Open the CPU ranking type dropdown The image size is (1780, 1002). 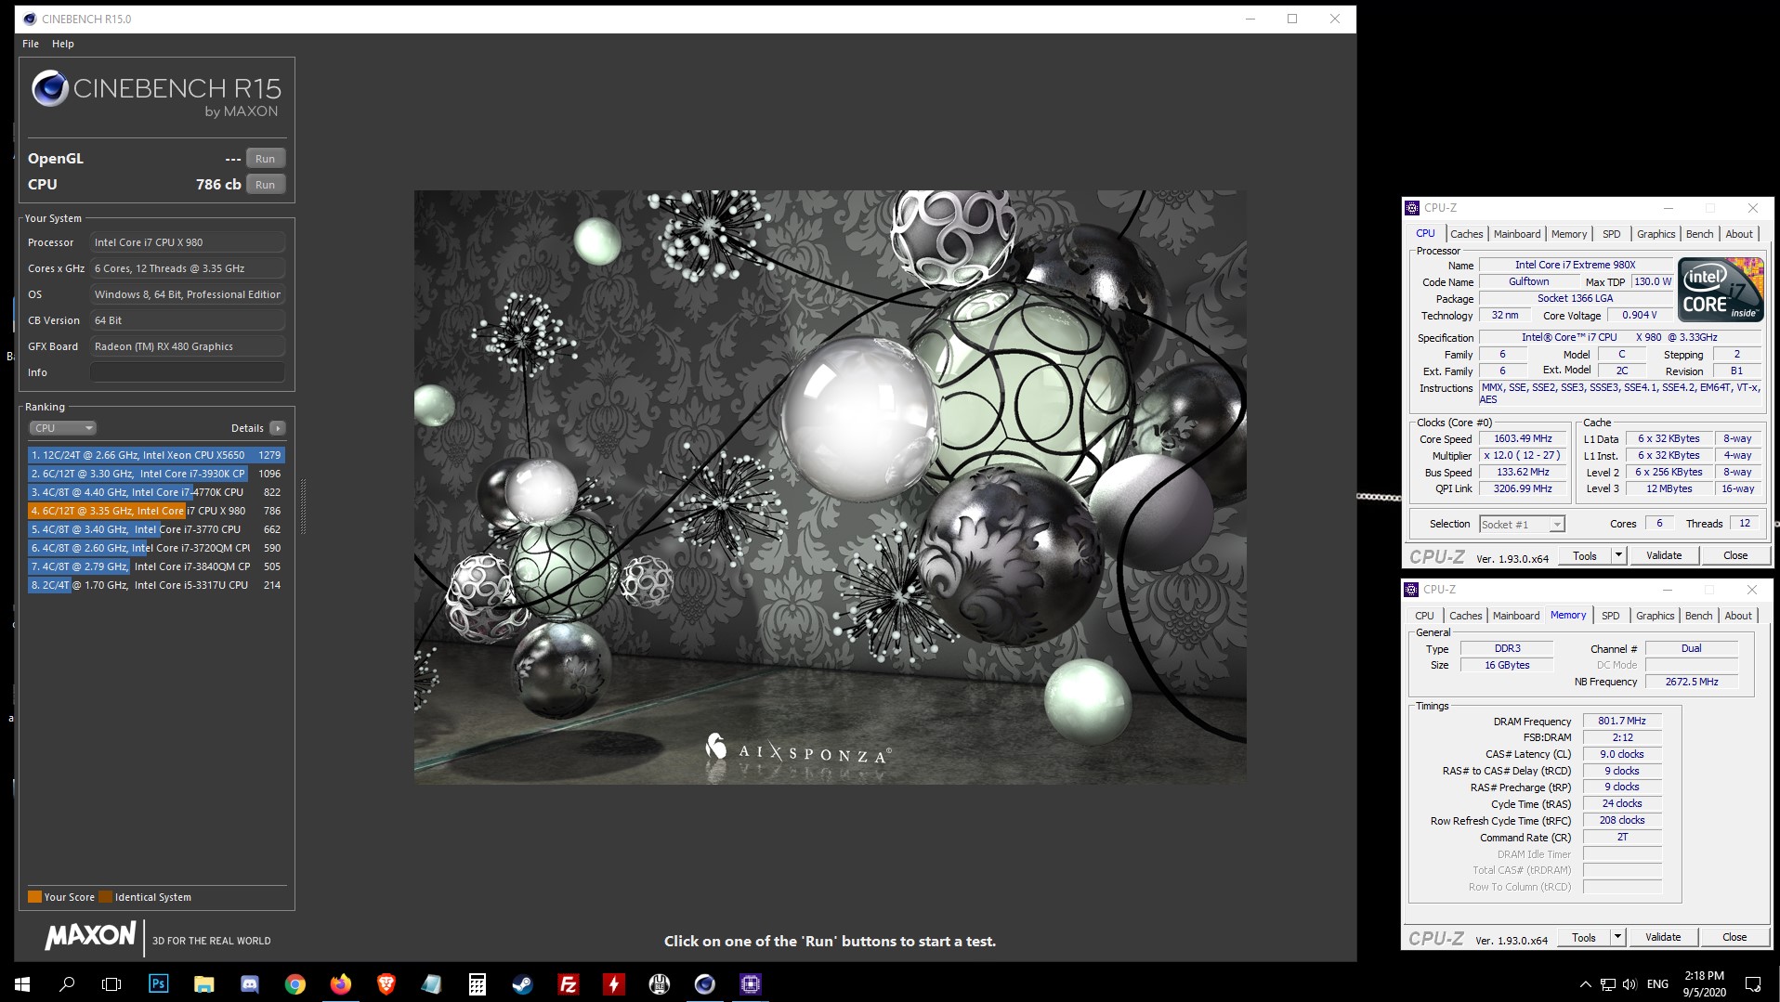pos(62,428)
